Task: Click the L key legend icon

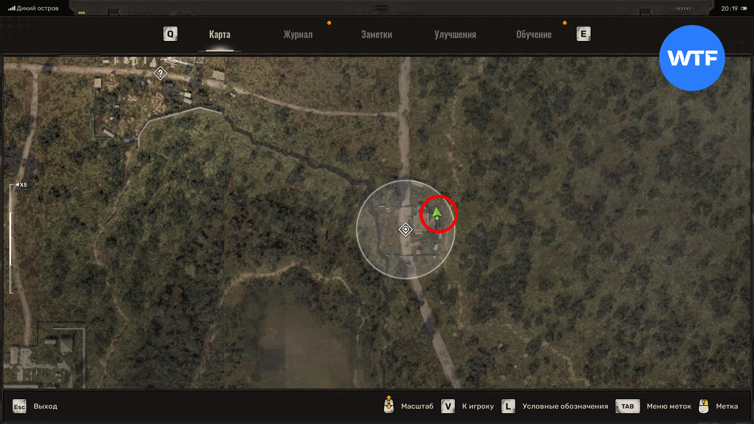Action: tap(508, 406)
